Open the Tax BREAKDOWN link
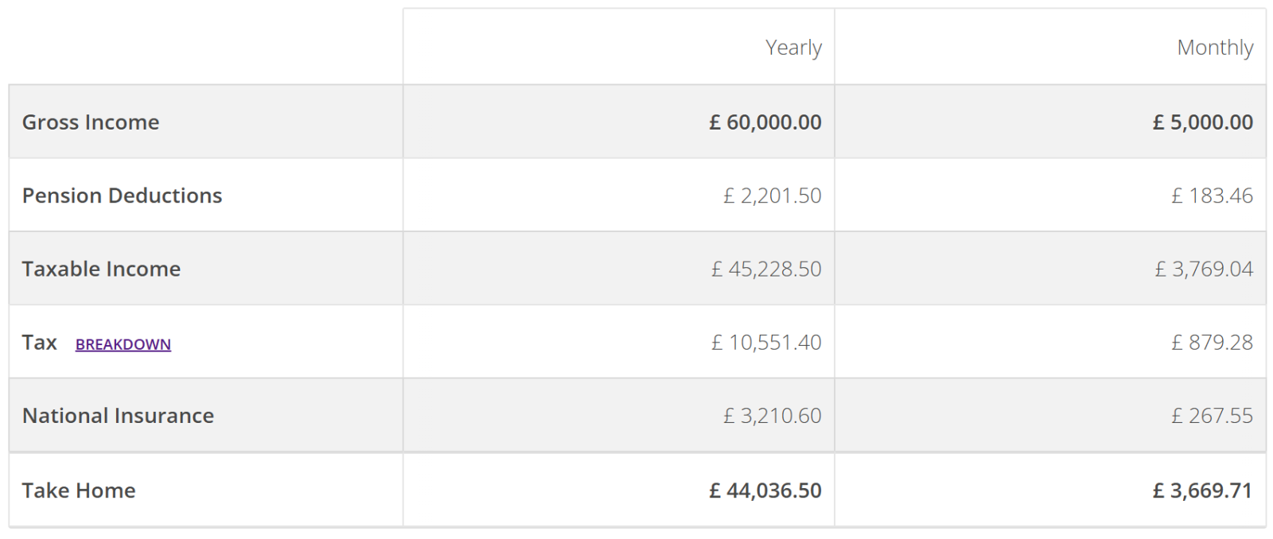The height and width of the screenshot is (539, 1273). point(123,344)
